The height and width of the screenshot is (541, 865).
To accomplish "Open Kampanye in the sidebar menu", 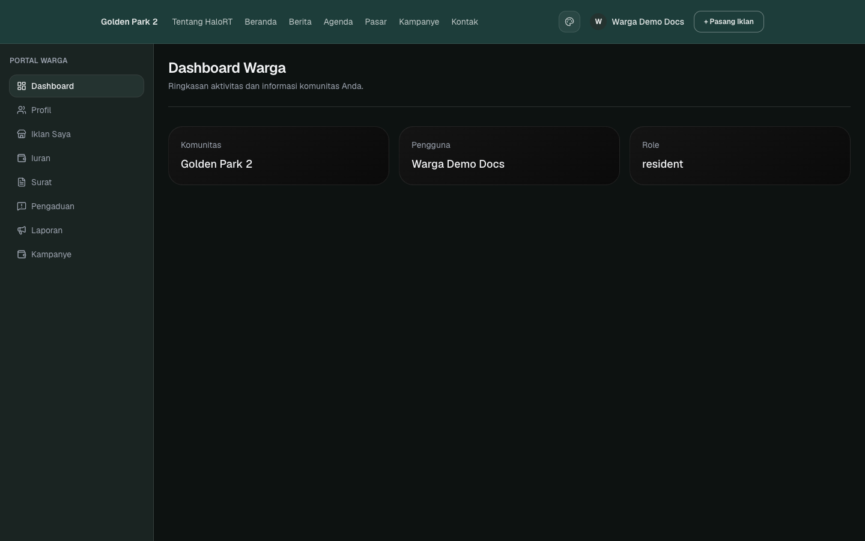I will coord(76,254).
